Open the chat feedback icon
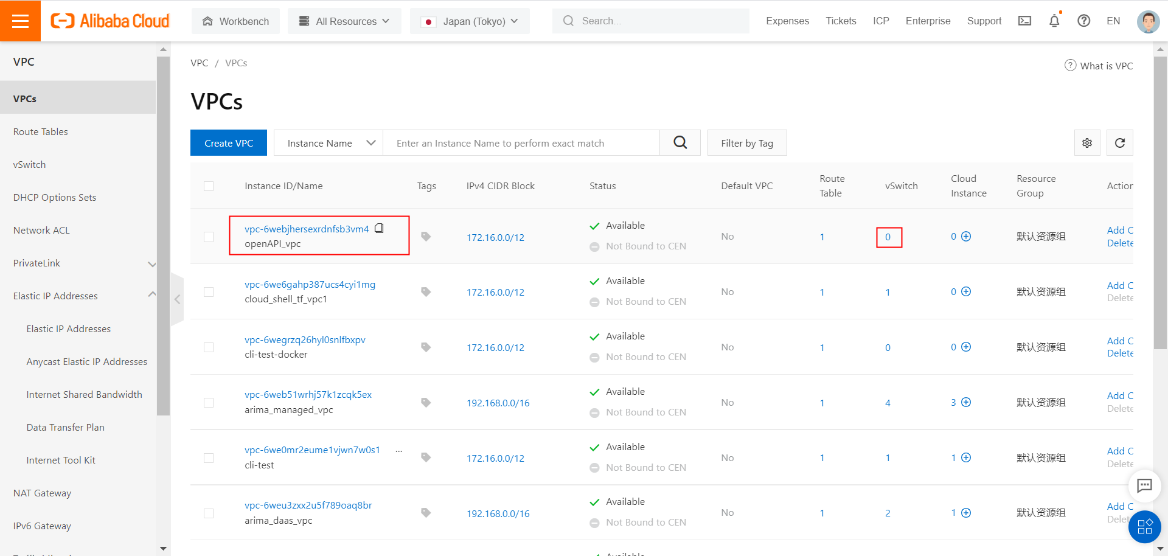This screenshot has width=1168, height=556. [x=1144, y=485]
